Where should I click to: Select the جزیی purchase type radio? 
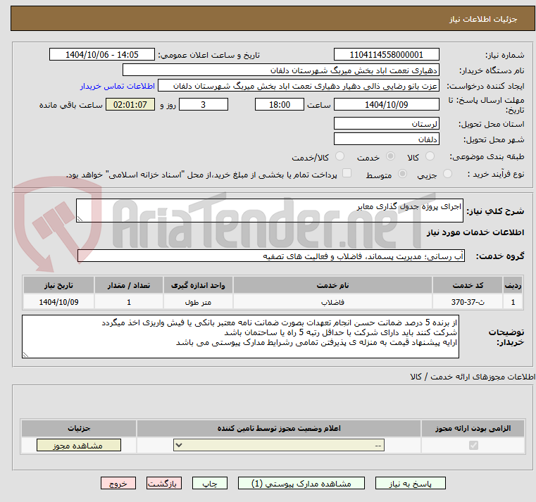point(447,174)
